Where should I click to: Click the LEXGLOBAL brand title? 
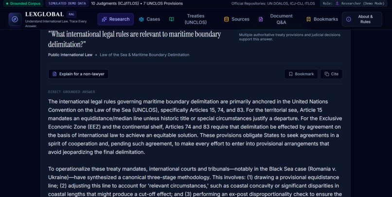coord(44,14)
